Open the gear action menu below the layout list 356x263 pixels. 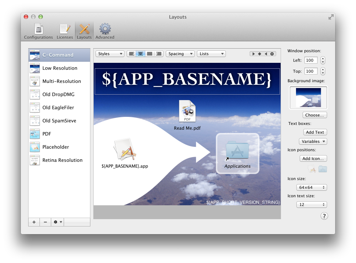(57, 222)
